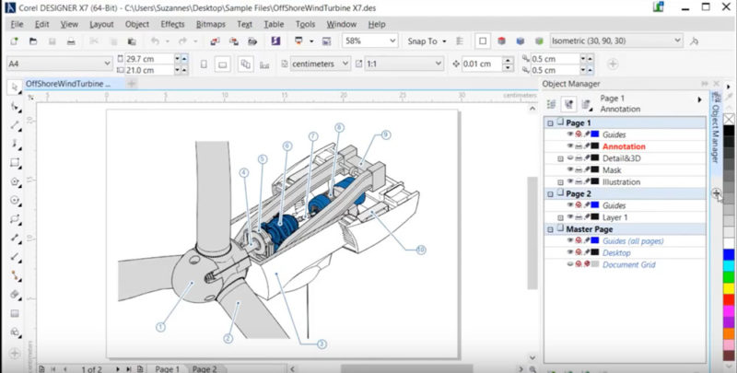Select the Rectangle tool in the toolbox
737x373 pixels.
coord(15,163)
